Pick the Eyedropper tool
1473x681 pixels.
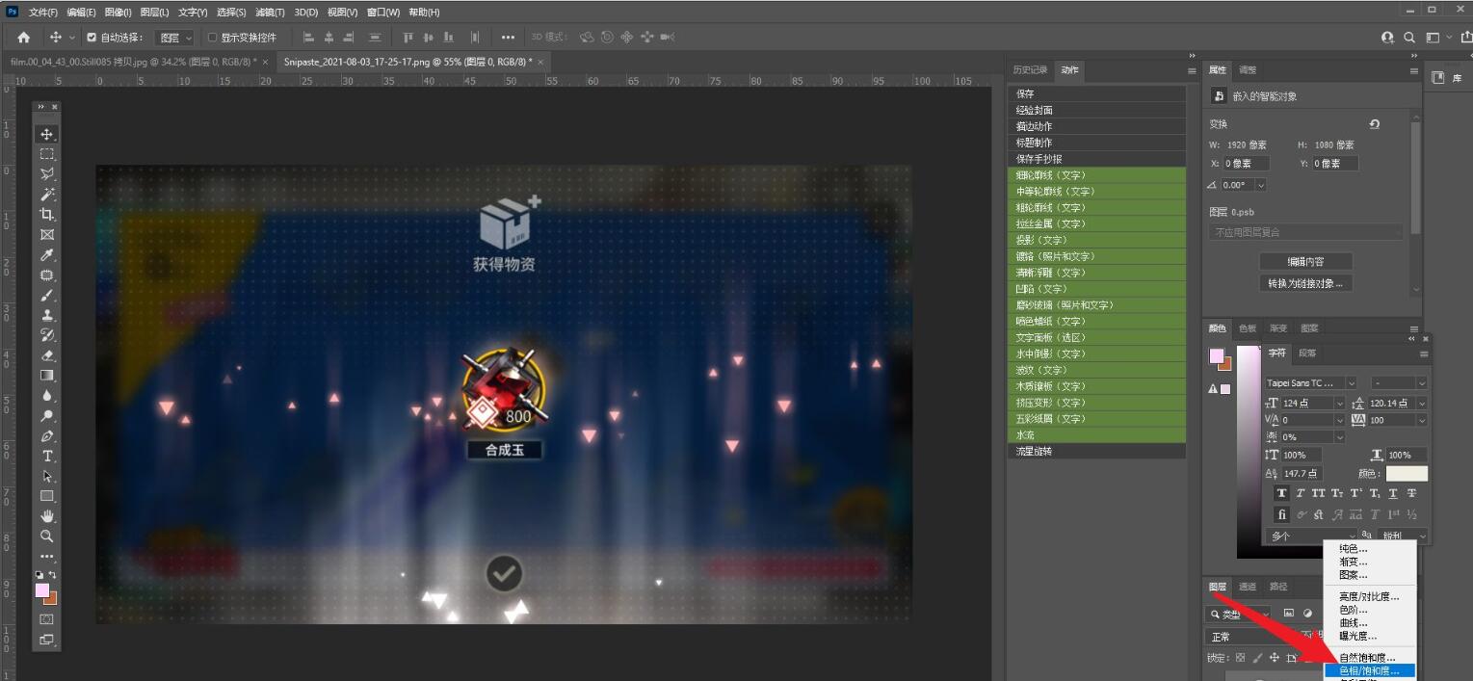click(47, 255)
